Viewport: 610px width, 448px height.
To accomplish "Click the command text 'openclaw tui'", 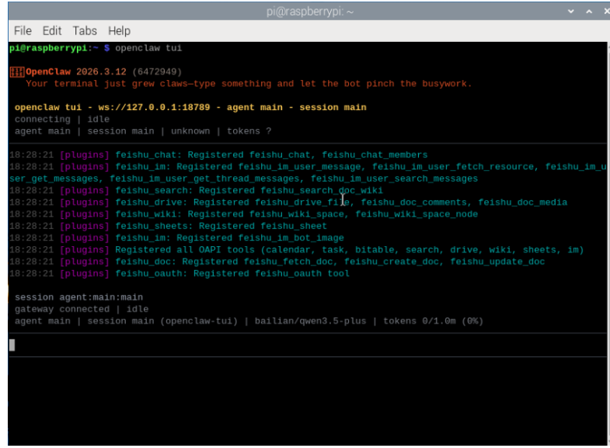I will pyautogui.click(x=148, y=48).
